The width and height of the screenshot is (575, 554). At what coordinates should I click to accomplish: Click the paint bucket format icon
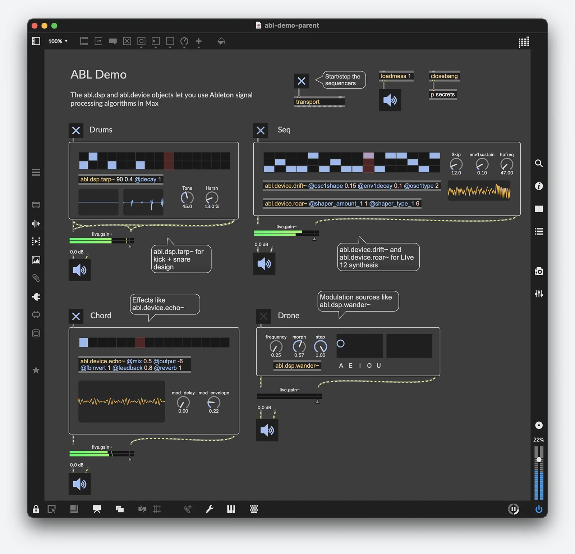[x=221, y=41]
